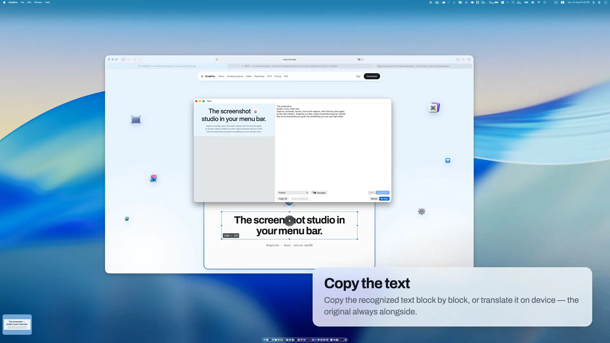This screenshot has height=343, width=610.
Task: Click the command-key floating icon
Action: tap(434, 108)
